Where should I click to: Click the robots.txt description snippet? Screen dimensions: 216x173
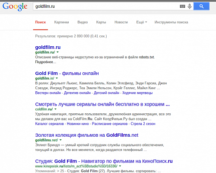95,57
